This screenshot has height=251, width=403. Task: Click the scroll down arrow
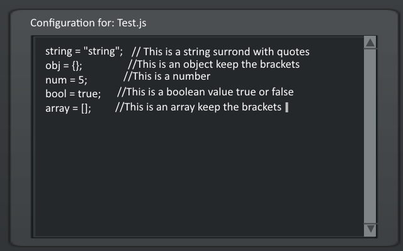point(370,230)
